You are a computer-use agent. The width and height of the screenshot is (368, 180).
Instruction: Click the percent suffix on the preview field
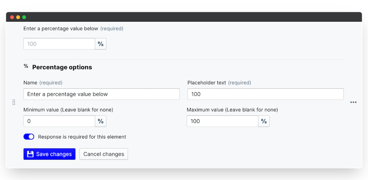point(101,44)
